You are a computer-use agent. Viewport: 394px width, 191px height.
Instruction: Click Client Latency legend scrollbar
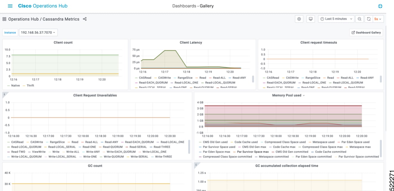tap(253, 79)
